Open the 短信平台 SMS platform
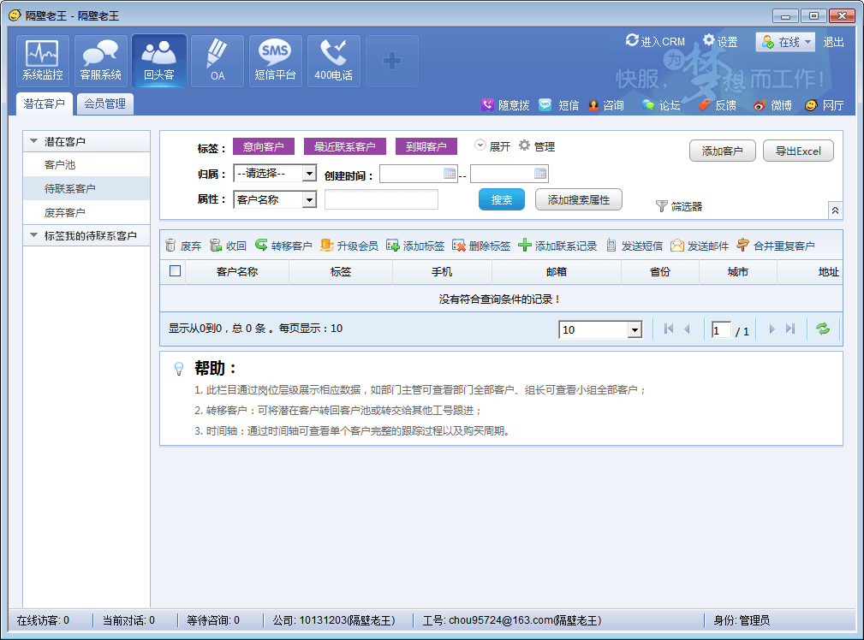The height and width of the screenshot is (640, 864). 276,61
